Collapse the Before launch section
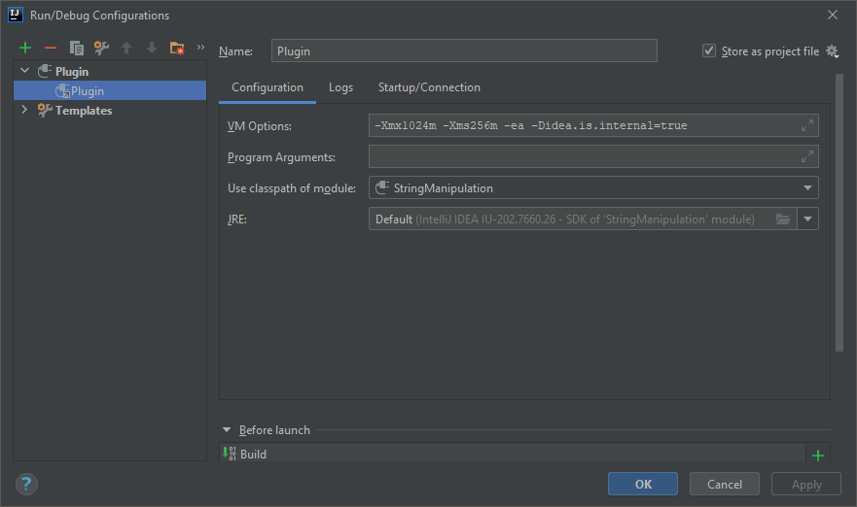Image resolution: width=857 pixels, height=507 pixels. click(227, 430)
